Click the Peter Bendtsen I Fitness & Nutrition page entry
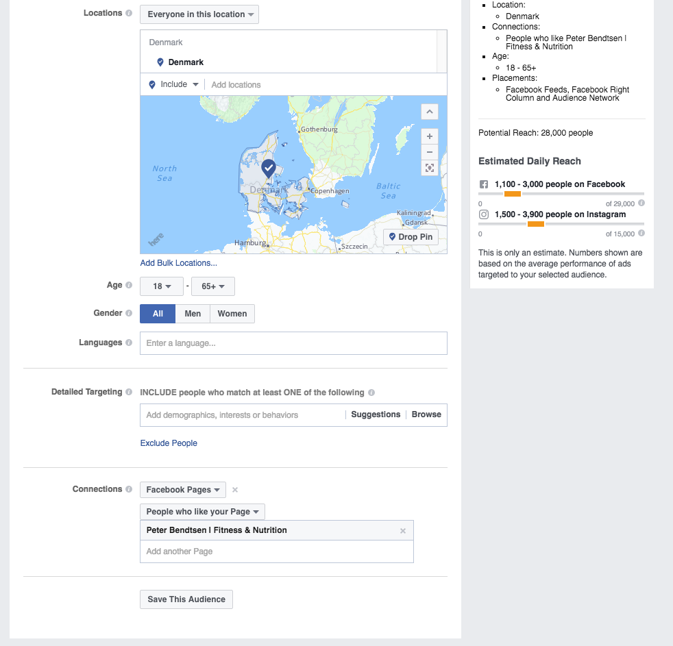 (277, 530)
